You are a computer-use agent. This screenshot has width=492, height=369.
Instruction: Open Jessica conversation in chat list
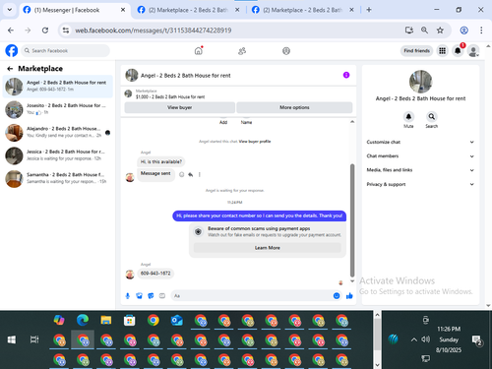[x=58, y=155]
